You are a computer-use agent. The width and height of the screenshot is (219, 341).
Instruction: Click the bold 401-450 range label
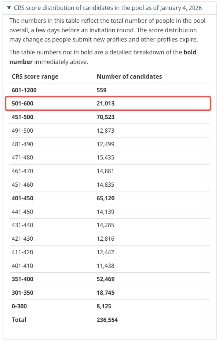tap(22, 198)
